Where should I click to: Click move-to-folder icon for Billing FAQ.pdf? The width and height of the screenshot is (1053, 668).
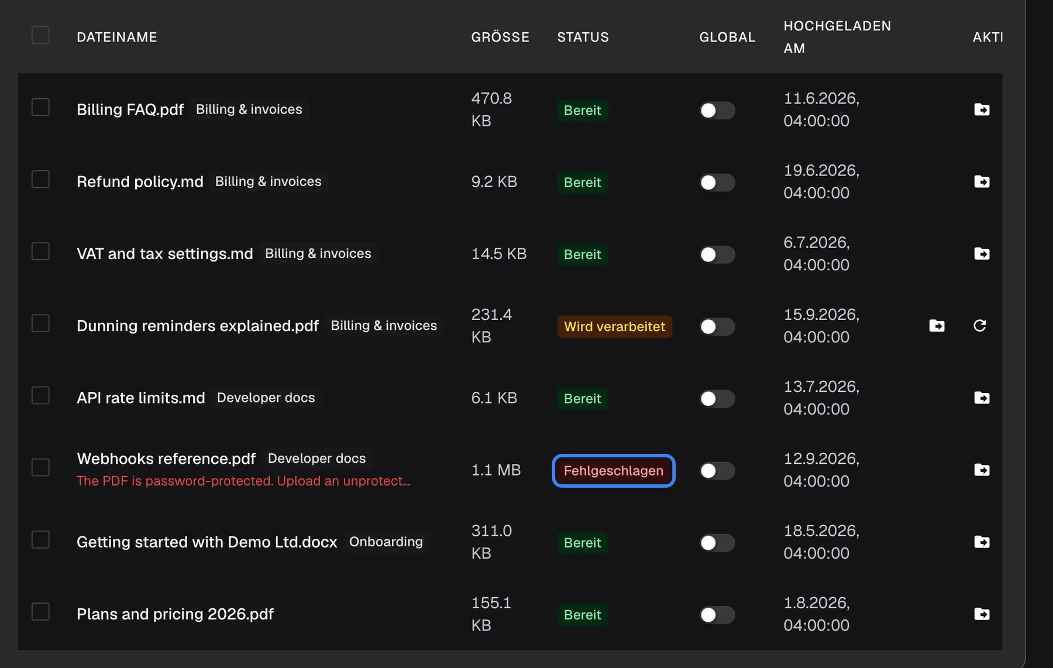click(982, 109)
